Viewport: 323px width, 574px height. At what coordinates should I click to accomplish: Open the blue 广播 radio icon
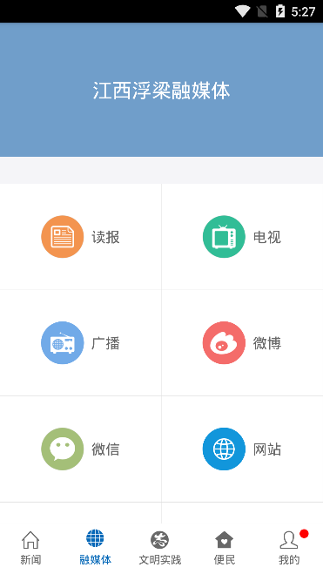pos(62,342)
